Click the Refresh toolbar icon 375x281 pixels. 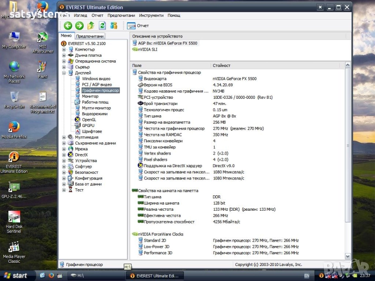(102, 26)
